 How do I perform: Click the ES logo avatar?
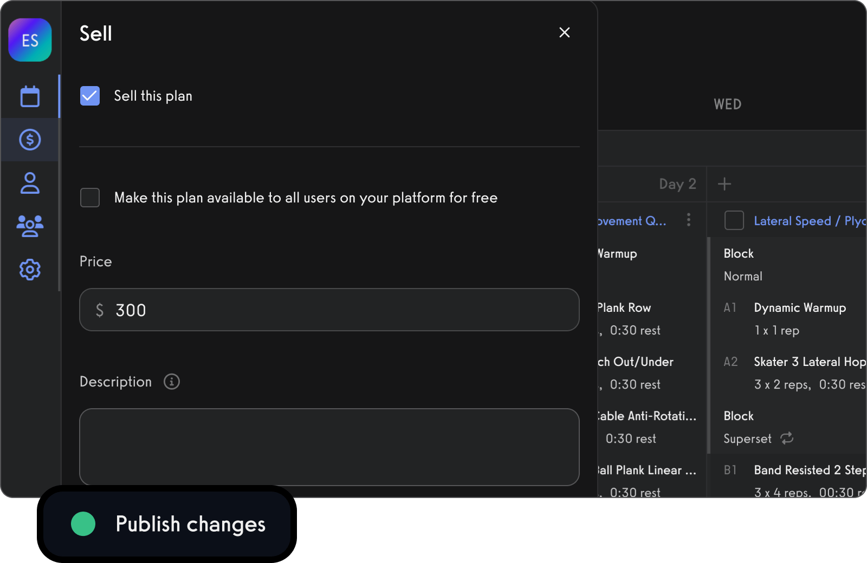[30, 40]
